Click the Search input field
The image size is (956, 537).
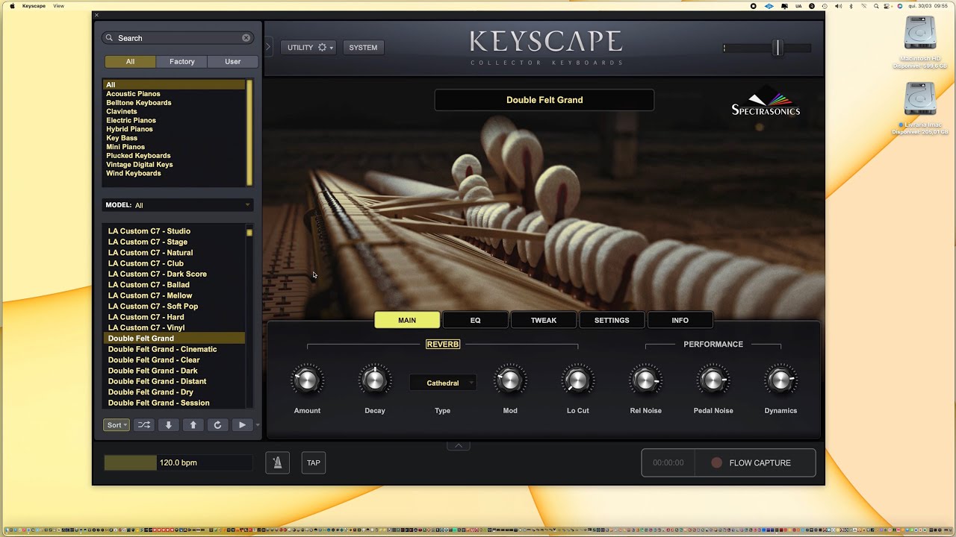(x=178, y=38)
